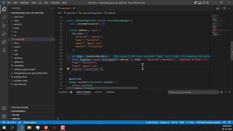Toggle the primary side bar layout
Screen dimensions: 233x131
(196, 3)
